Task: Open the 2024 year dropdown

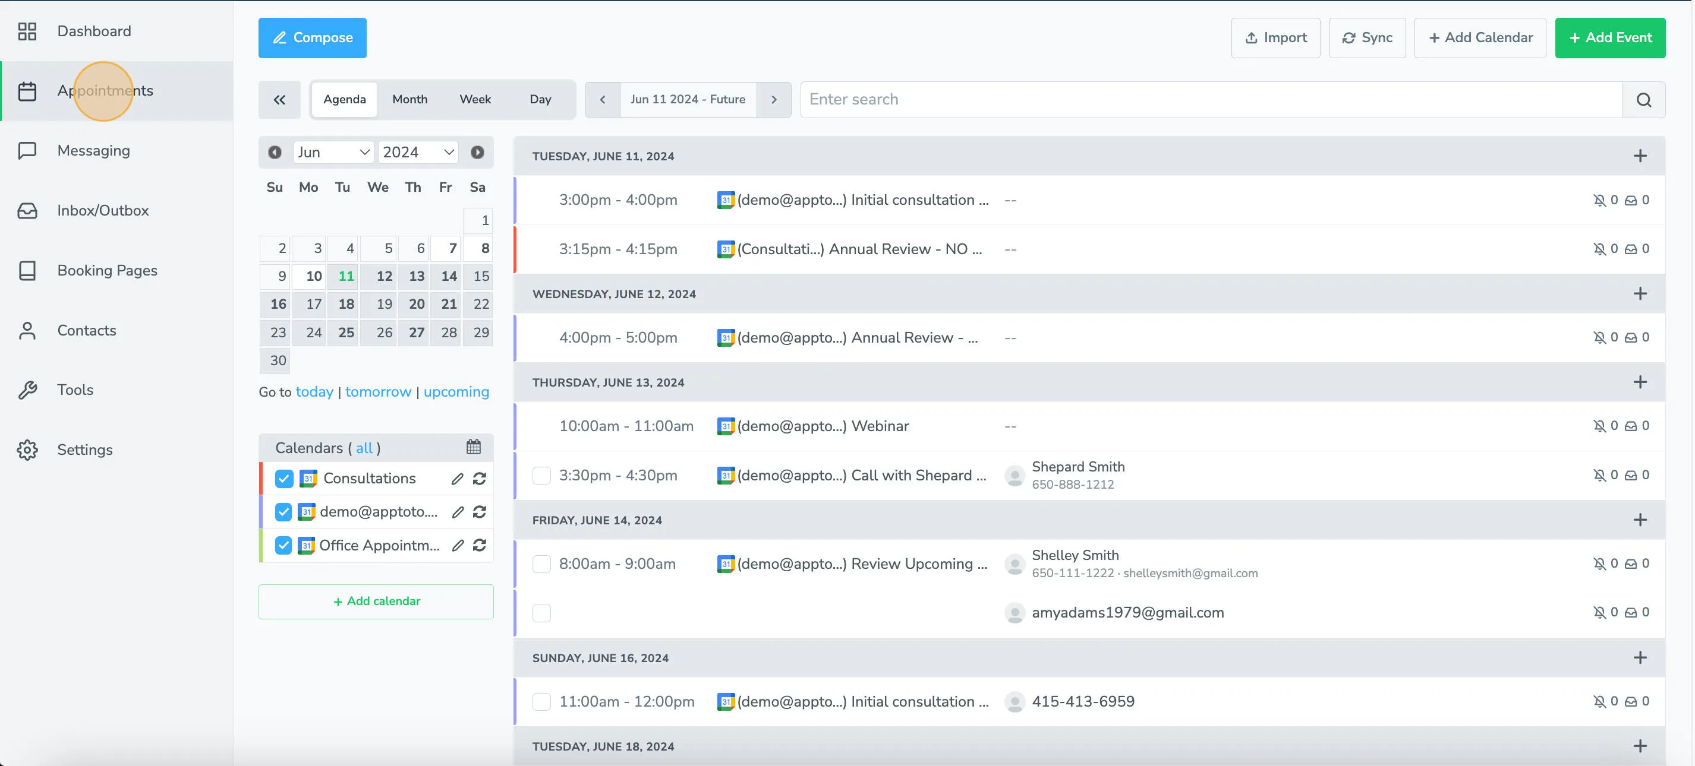Action: [418, 153]
